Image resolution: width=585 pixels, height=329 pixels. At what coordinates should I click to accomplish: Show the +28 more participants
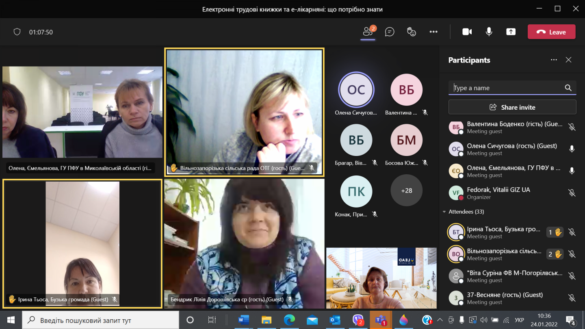[406, 190]
